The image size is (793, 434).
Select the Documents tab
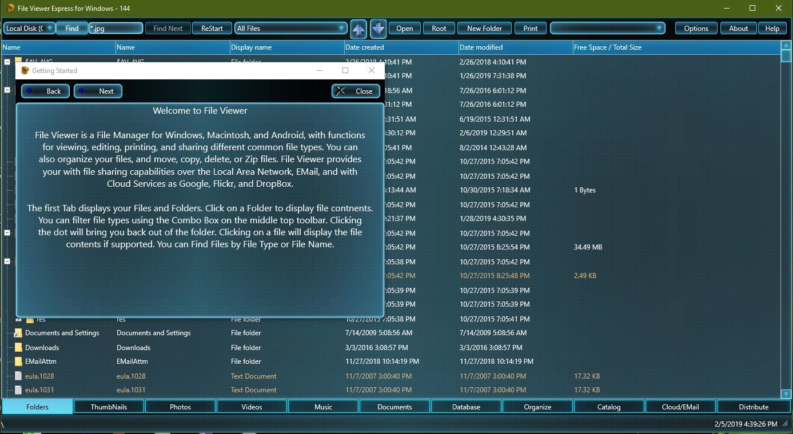tap(394, 407)
